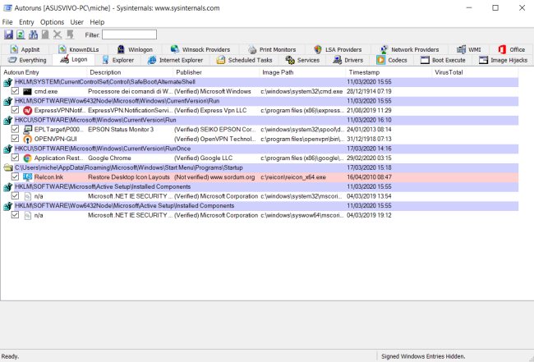Open the Help menu
534x362 pixels.
point(97,22)
